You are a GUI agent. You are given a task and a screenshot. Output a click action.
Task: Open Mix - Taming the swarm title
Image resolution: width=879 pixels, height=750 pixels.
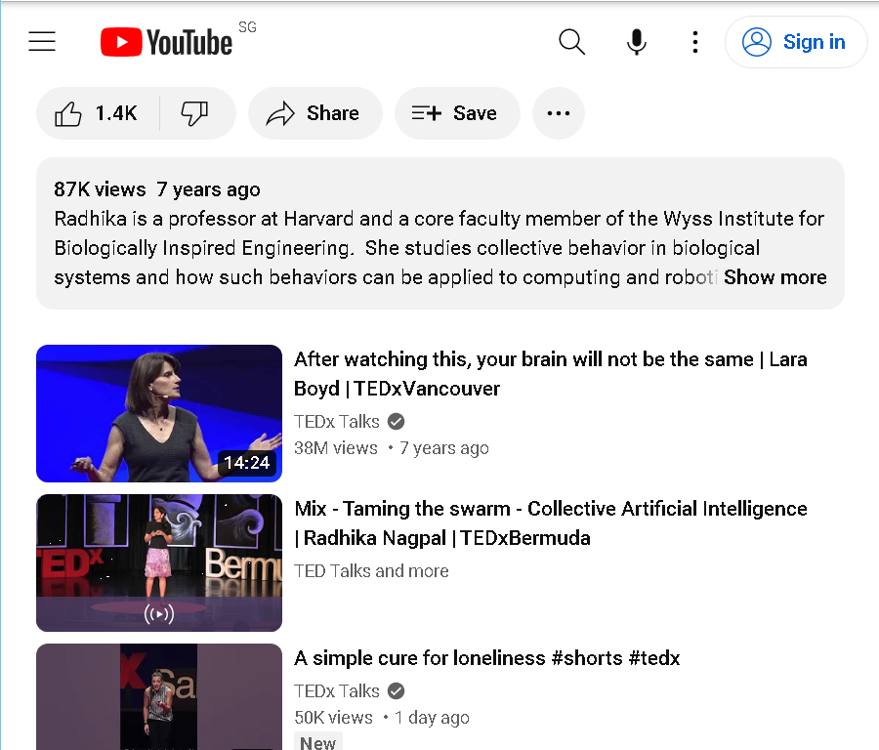pyautogui.click(x=551, y=523)
